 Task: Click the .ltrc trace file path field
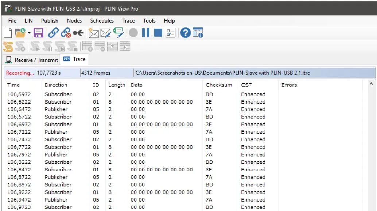coord(254,73)
